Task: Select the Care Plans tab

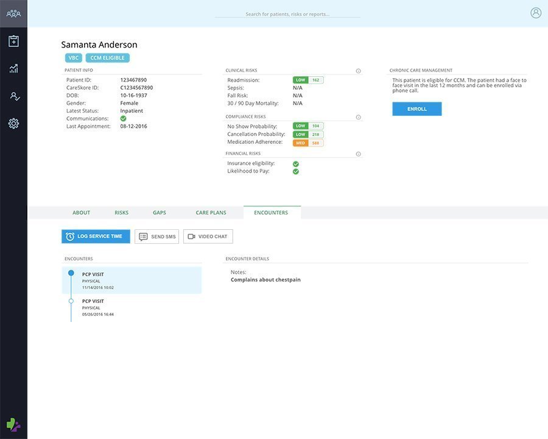Action: [211, 213]
